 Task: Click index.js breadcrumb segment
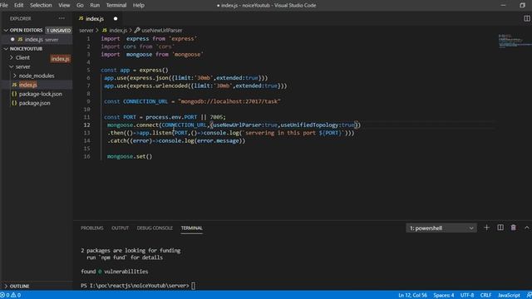tap(118, 31)
